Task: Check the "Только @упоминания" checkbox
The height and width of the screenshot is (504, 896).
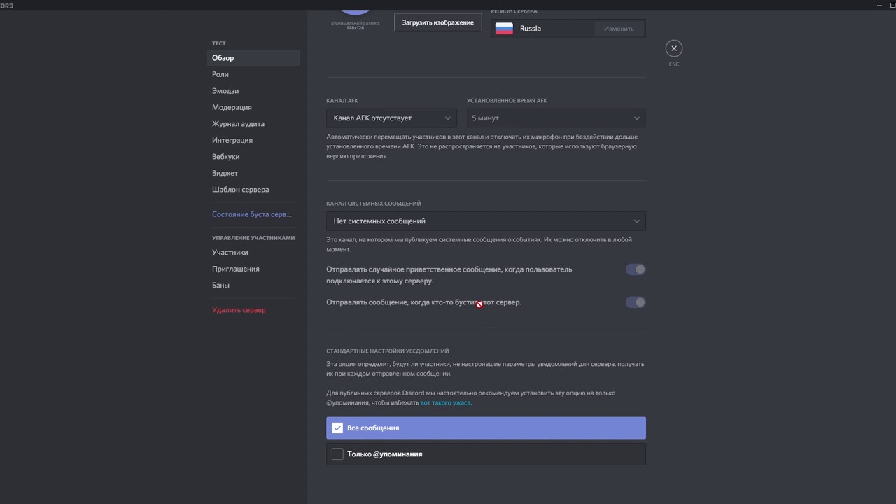Action: pyautogui.click(x=337, y=454)
